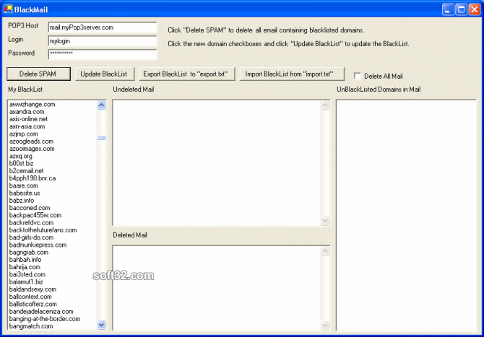Click up arrow of Deleted Mail scrollbar

324,252
